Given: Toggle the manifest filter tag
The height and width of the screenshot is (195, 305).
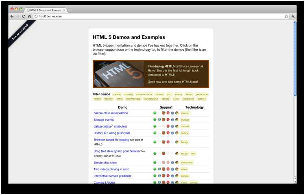Looking at the screenshot, I should 109,99.
